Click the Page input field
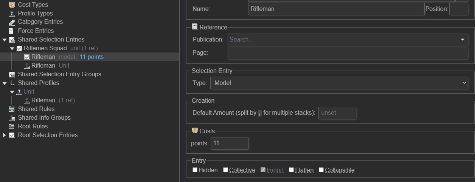 coord(348,53)
